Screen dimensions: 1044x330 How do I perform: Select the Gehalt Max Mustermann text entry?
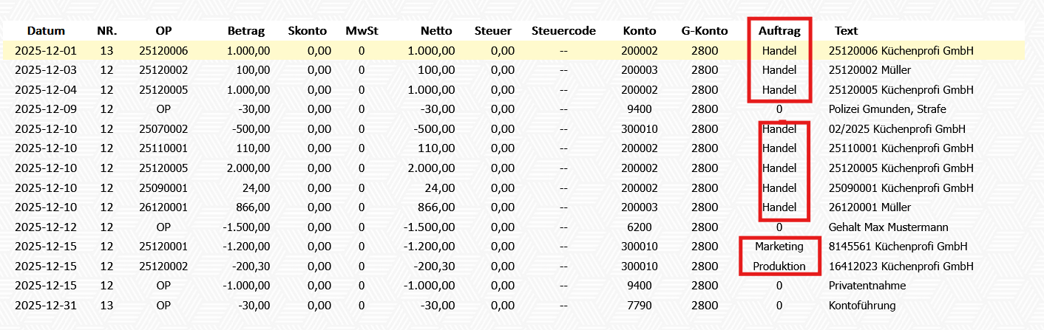pos(887,227)
